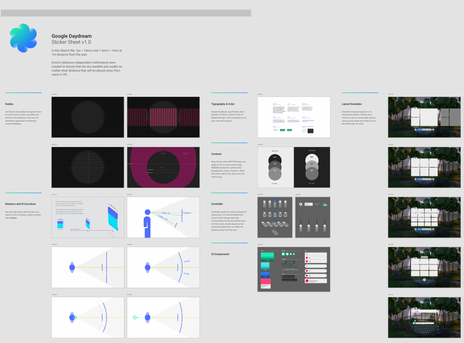This screenshot has height=343, width=464.
Task: Select the pink card swatch in UI Components
Action: pyautogui.click(x=266, y=282)
